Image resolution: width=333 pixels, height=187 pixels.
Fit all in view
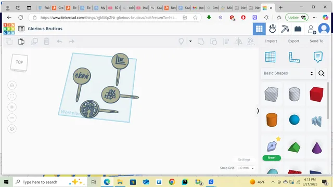[12, 96]
